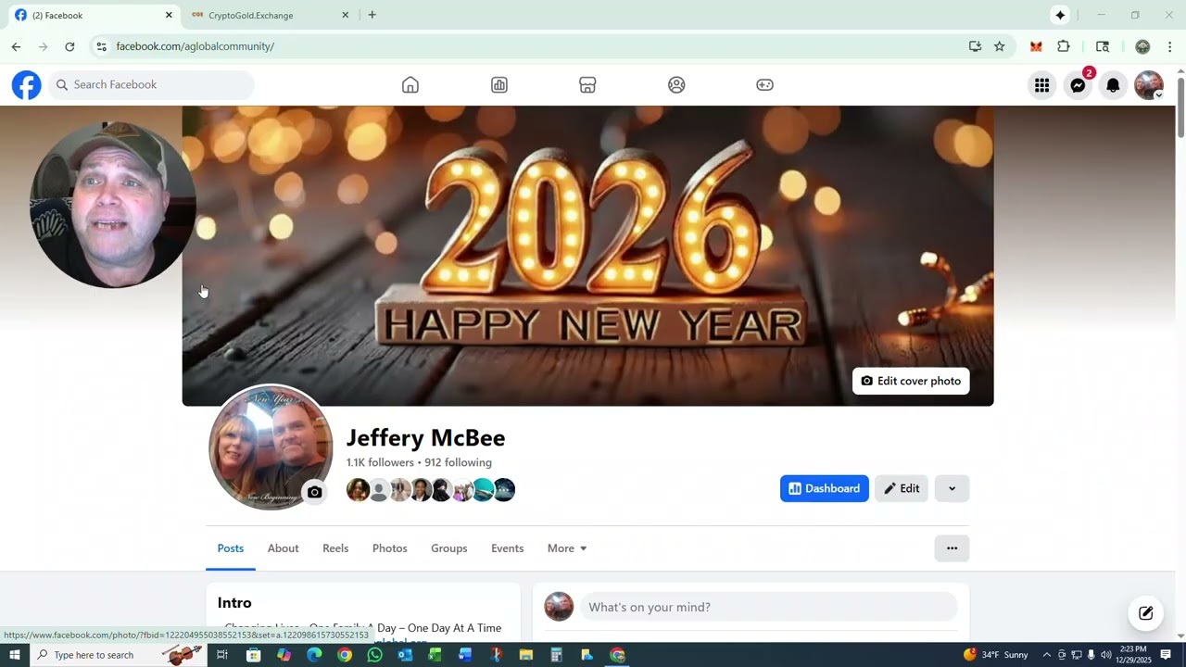This screenshot has height=667, width=1186.
Task: Click the Windows Start button
Action: pyautogui.click(x=14, y=655)
